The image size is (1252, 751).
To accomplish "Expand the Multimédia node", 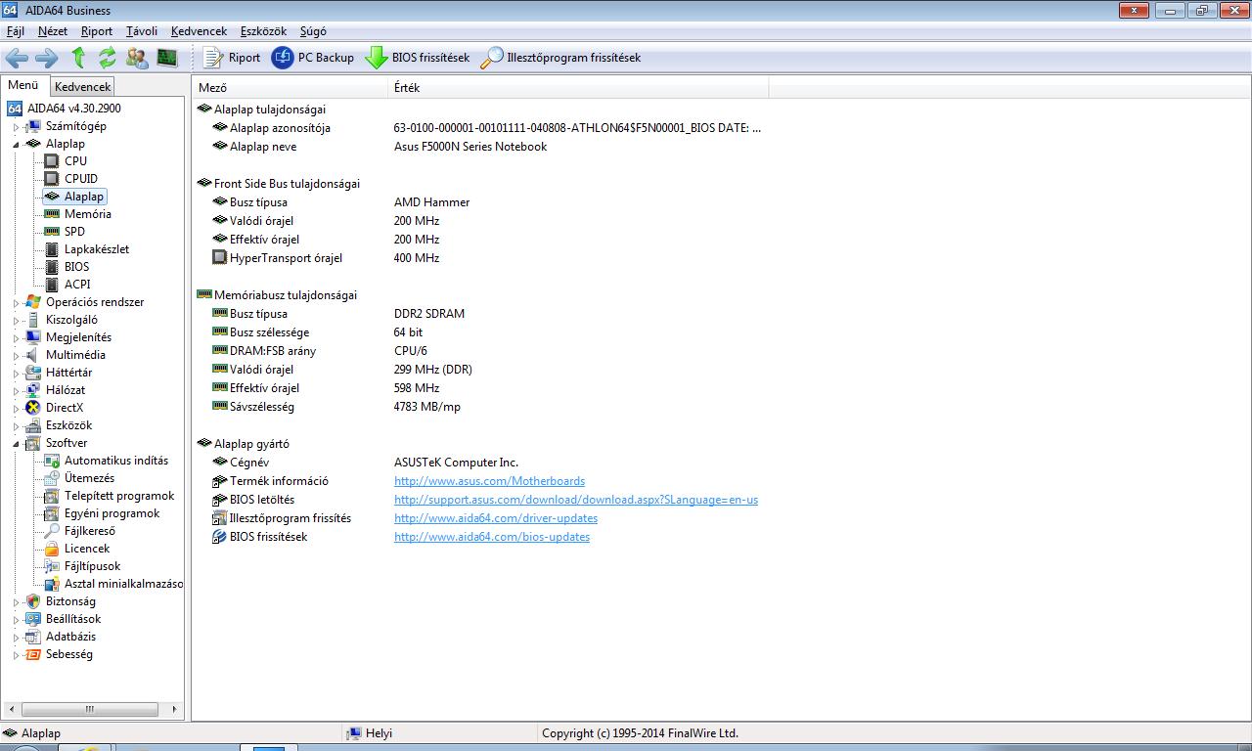I will click(x=16, y=355).
